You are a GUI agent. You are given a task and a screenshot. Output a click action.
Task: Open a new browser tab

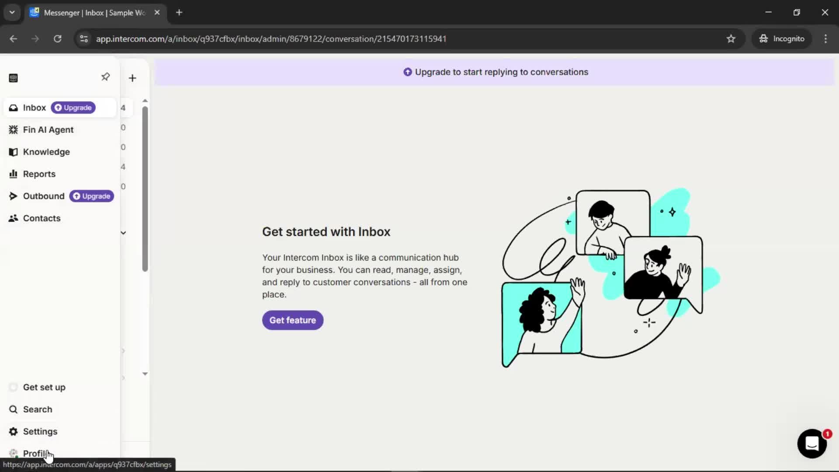pyautogui.click(x=179, y=12)
